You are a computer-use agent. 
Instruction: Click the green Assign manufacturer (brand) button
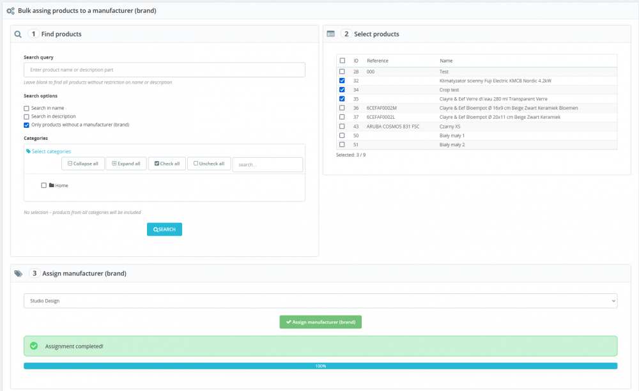[x=321, y=322]
